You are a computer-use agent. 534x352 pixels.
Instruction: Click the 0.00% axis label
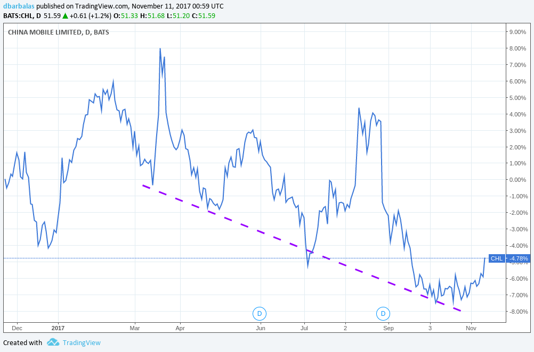(517, 180)
